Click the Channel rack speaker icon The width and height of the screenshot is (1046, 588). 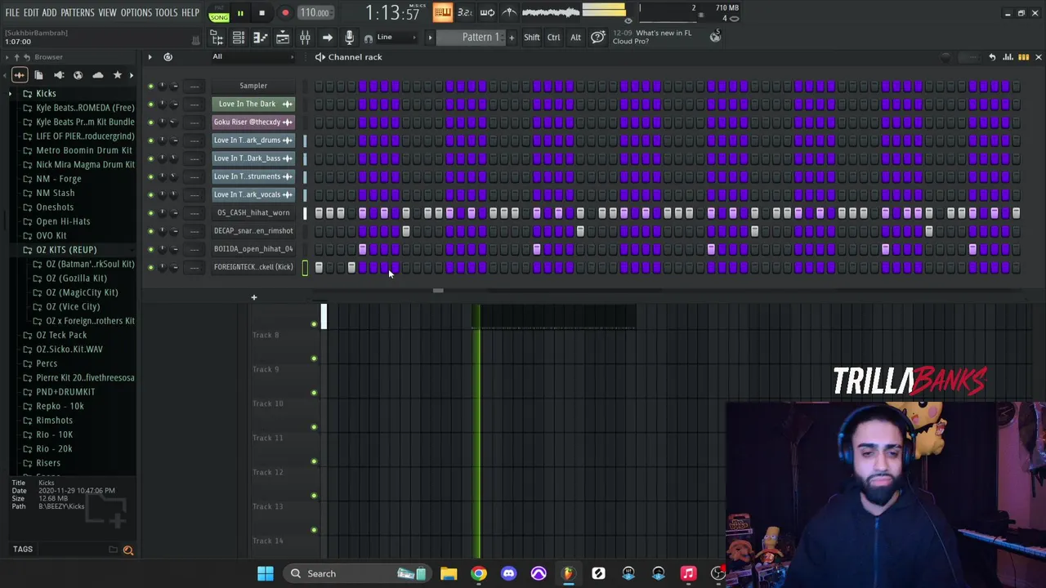coord(320,57)
